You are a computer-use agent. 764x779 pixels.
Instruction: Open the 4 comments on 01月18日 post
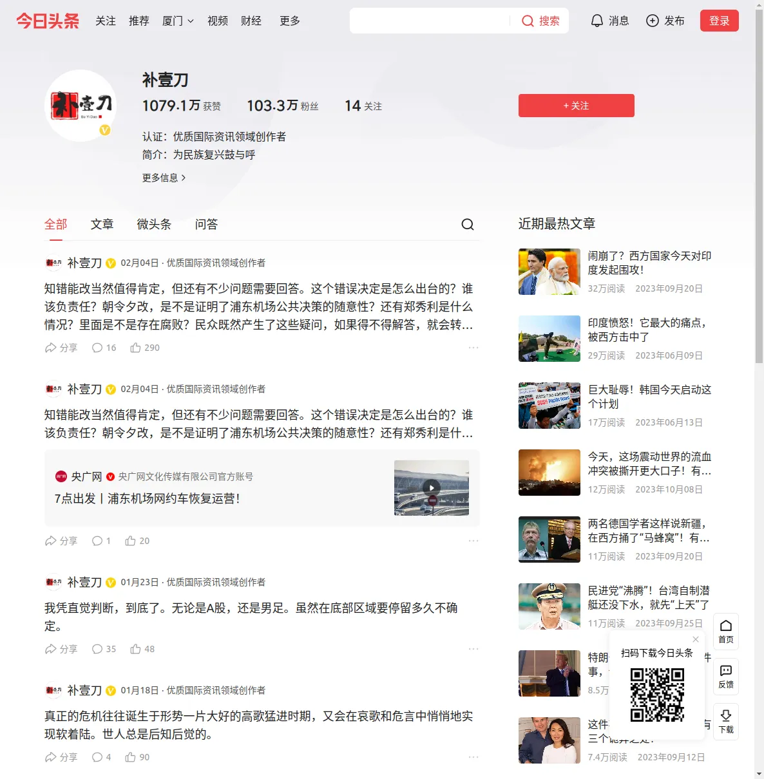click(102, 757)
